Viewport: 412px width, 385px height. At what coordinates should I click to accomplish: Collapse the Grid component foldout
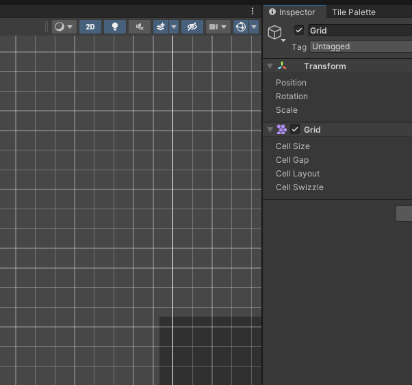coord(270,130)
